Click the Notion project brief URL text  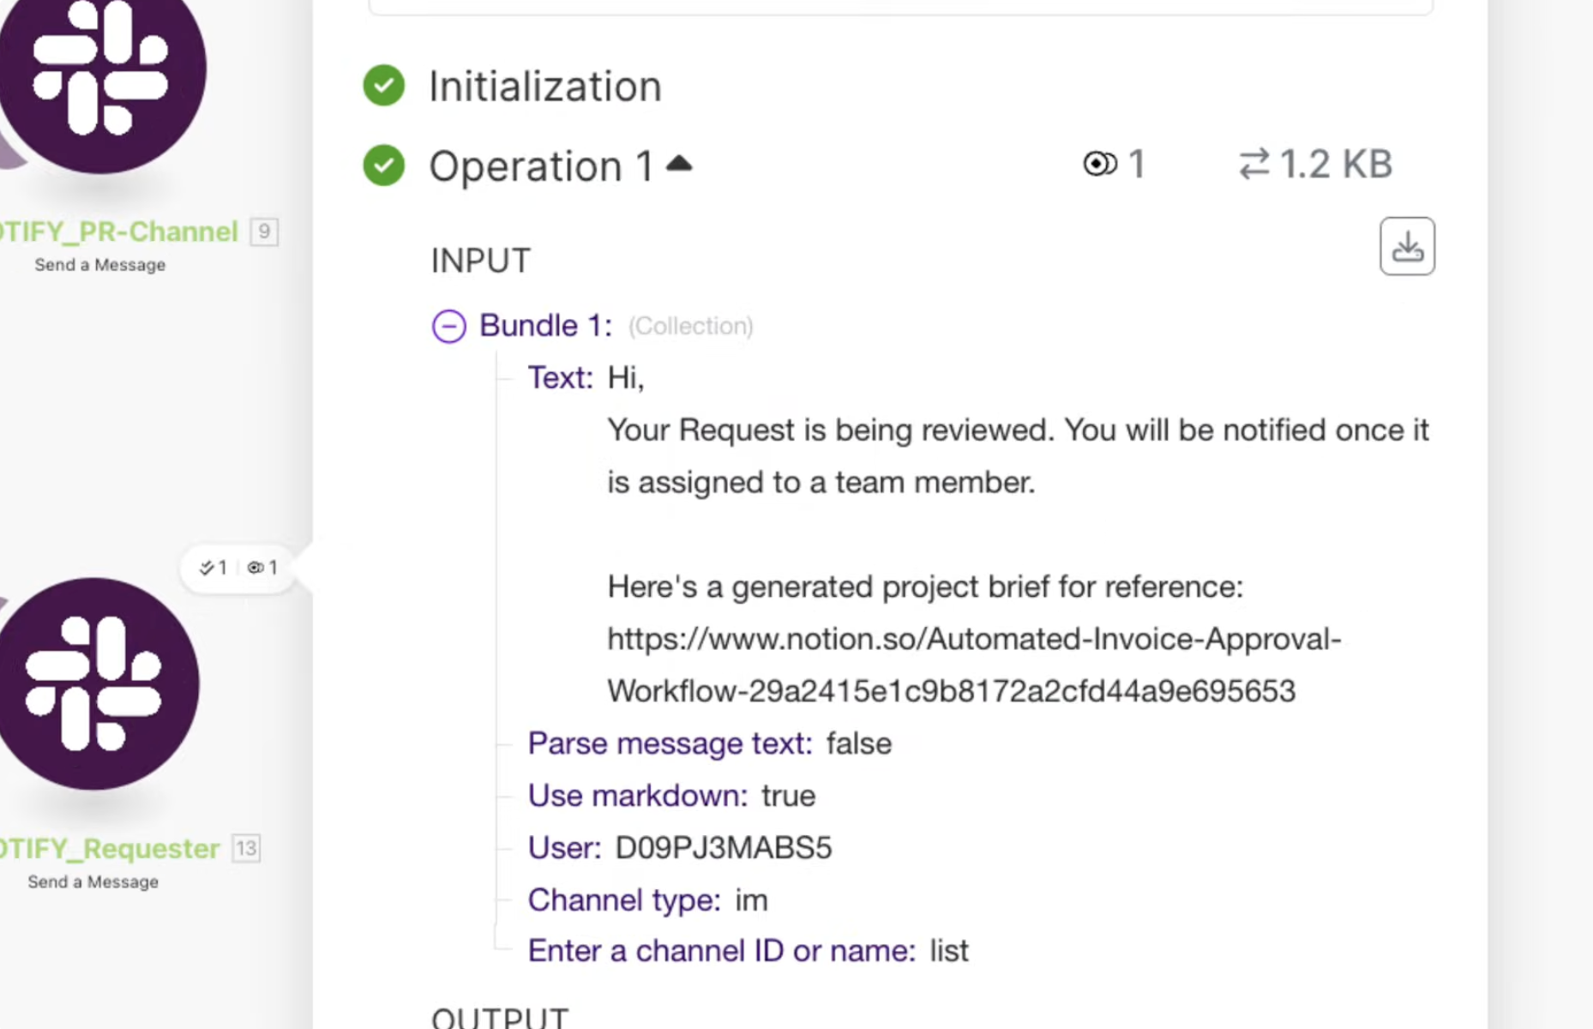click(974, 665)
